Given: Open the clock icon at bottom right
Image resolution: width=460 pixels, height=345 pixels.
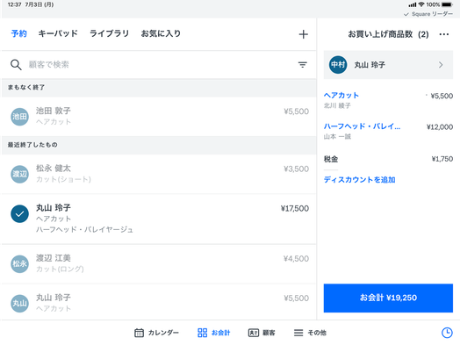Looking at the screenshot, I should 447,333.
